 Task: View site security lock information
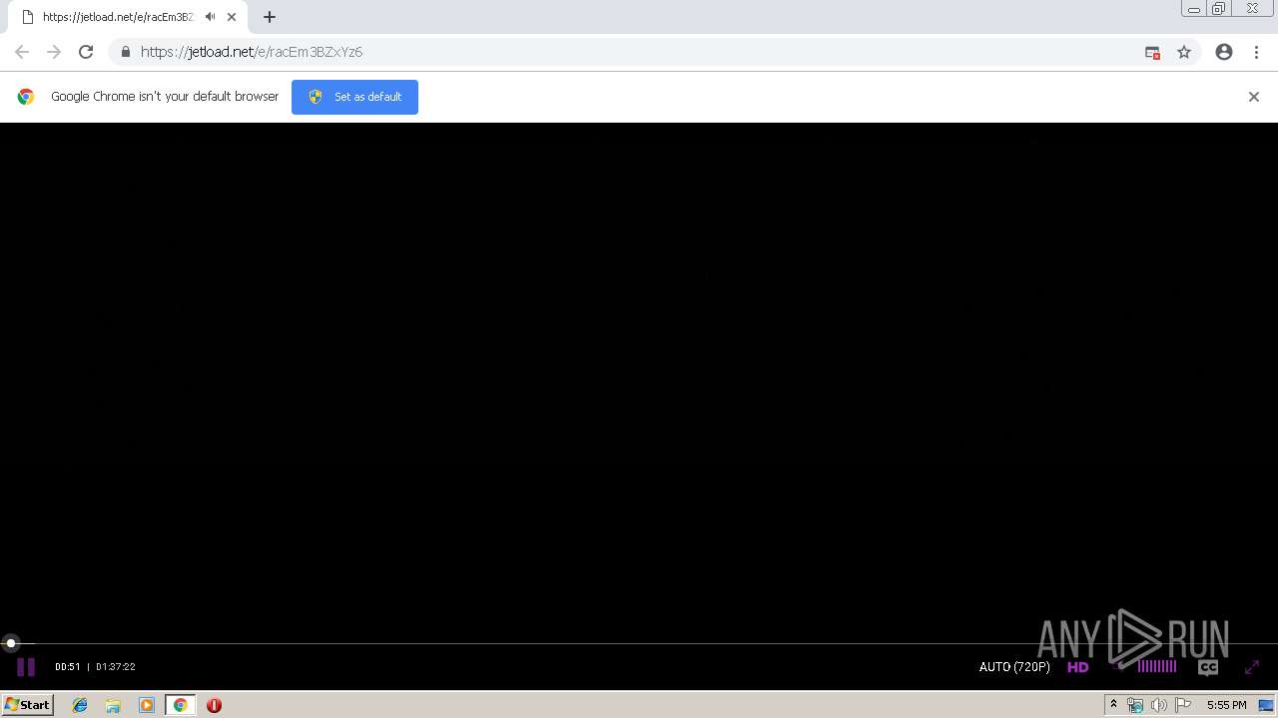tap(125, 52)
